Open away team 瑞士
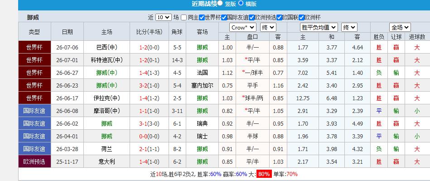The image size is (430, 181). coord(203,136)
